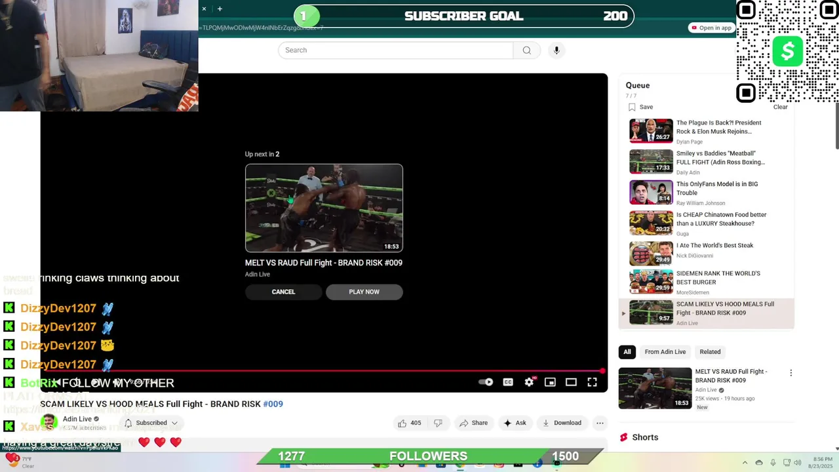This screenshot has width=839, height=472.
Task: Toggle Subscribed notification bell button
Action: [151, 423]
